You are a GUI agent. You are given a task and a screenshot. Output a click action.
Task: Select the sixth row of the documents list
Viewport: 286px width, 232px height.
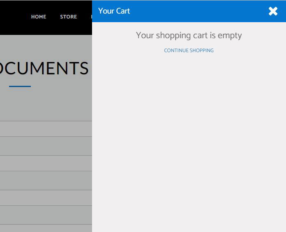pos(45,215)
